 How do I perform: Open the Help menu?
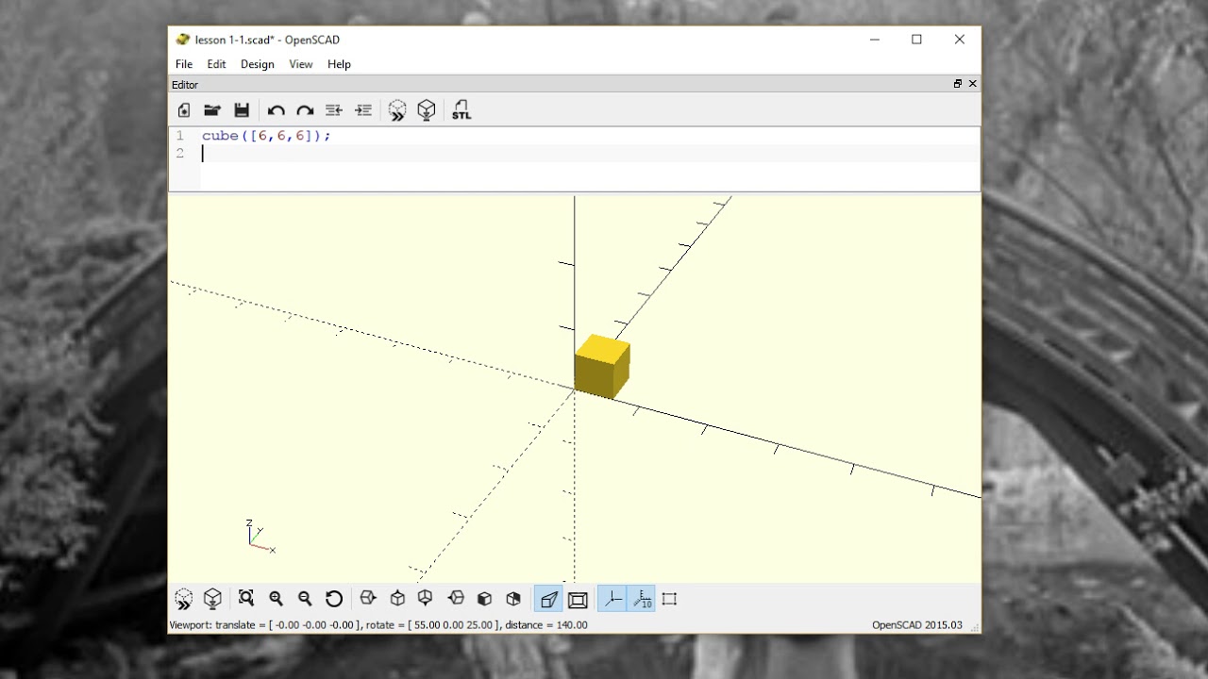(339, 64)
